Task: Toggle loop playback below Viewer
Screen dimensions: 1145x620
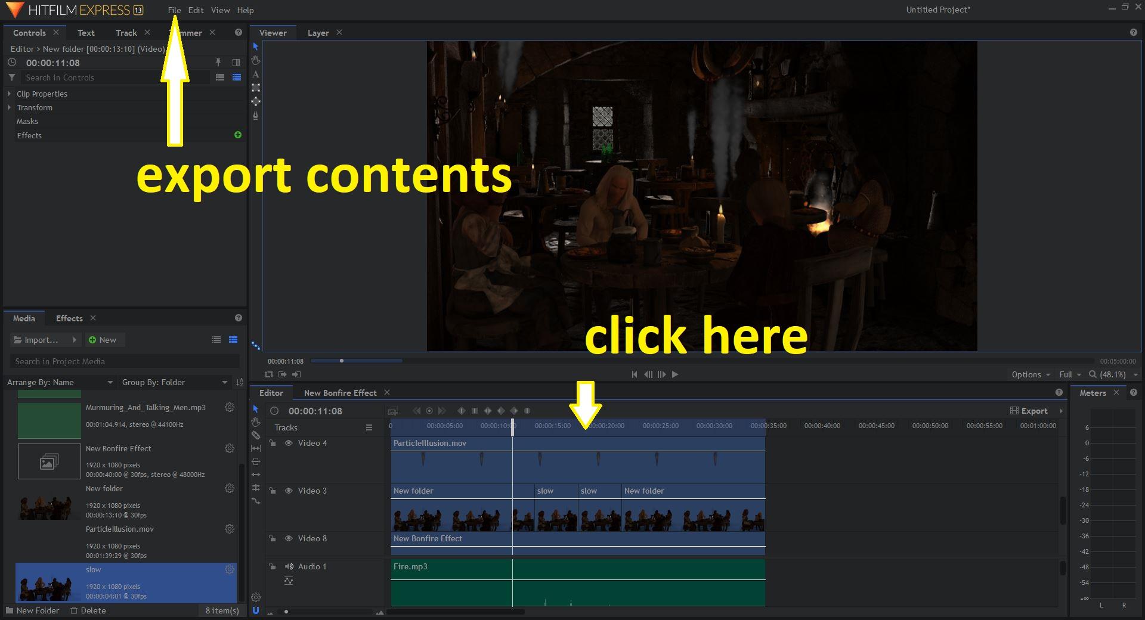Action: [269, 374]
